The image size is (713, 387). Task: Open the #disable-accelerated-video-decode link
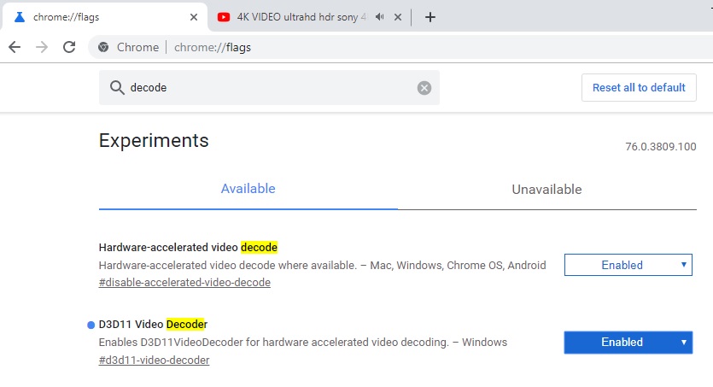[184, 283]
